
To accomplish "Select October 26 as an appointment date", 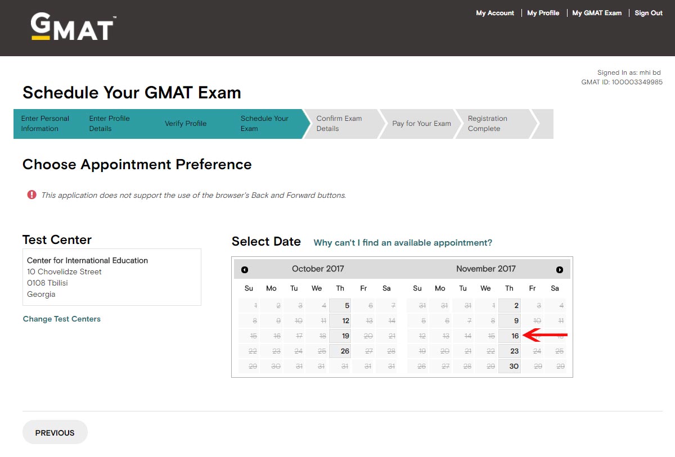I will (x=340, y=351).
